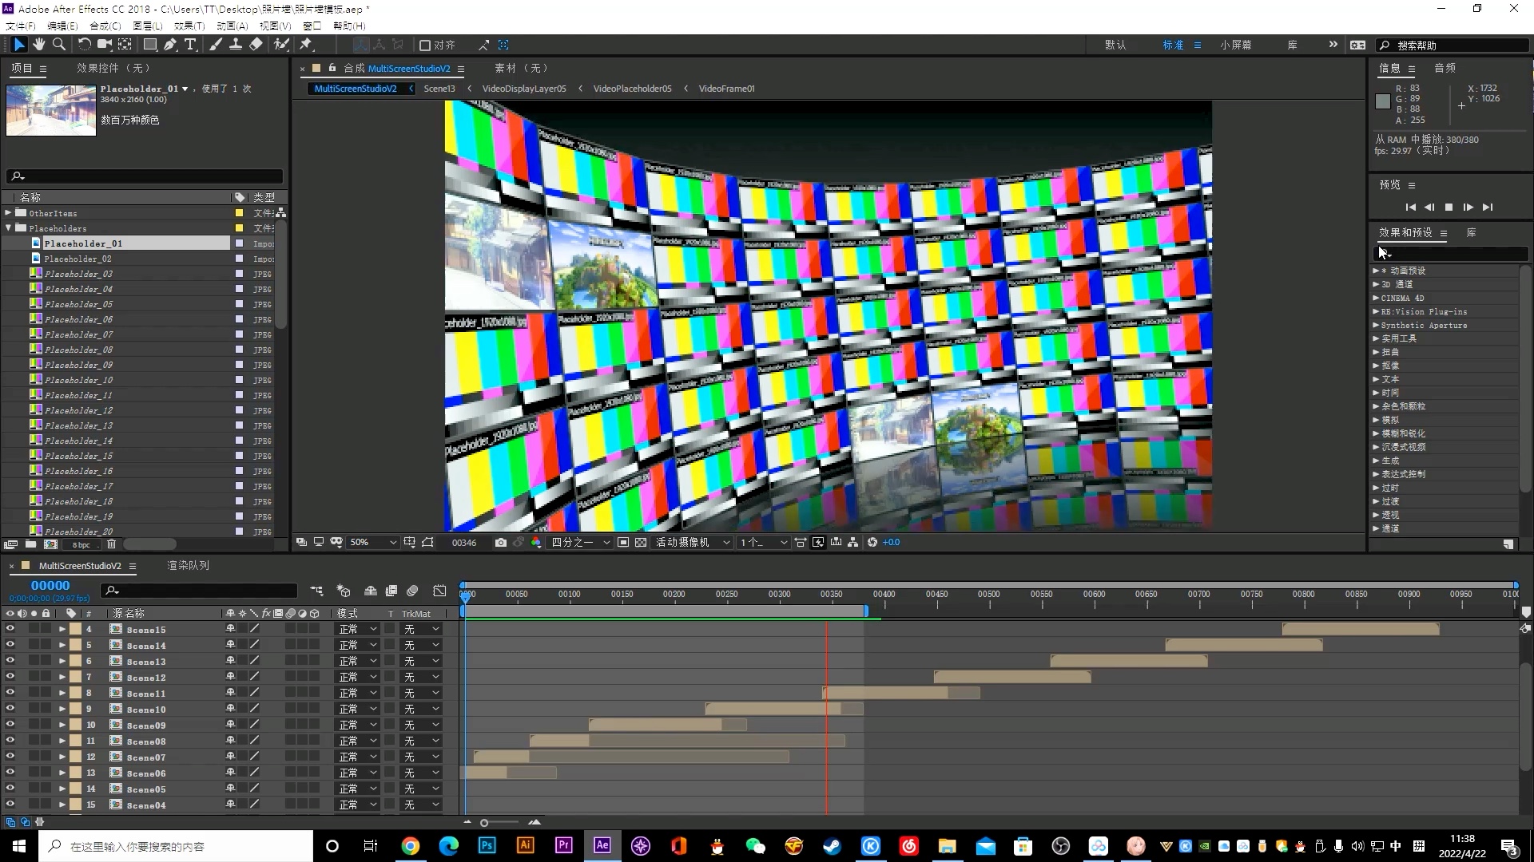1534x862 pixels.
Task: Toggle visibility of Scene07 layer
Action: (10, 757)
